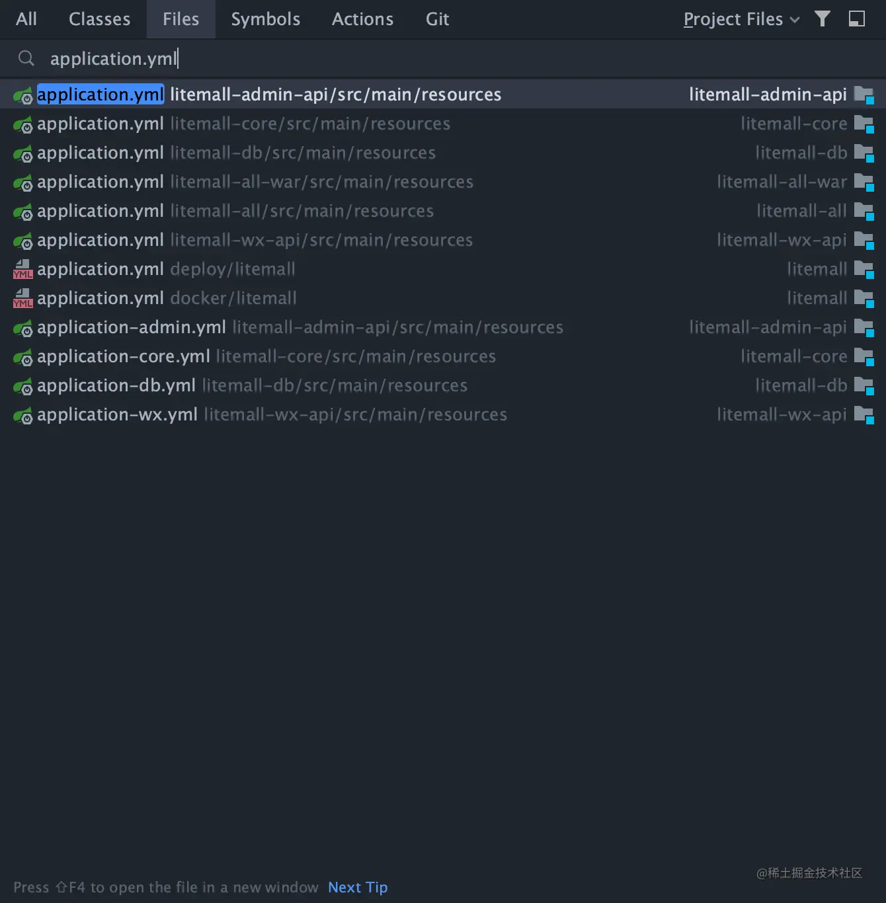Screen dimensions: 886x903
Task: Click module folder icon in application-wx.yml row
Action: tap(864, 415)
